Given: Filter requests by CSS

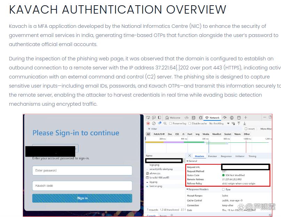Looking at the screenshot, I should pyautogui.click(x=177, y=134).
